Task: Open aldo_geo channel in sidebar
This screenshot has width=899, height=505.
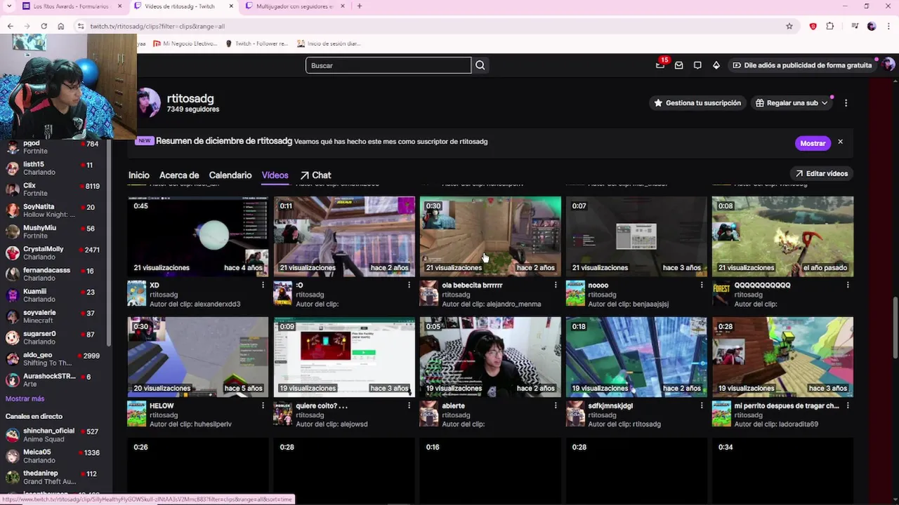Action: coord(53,359)
